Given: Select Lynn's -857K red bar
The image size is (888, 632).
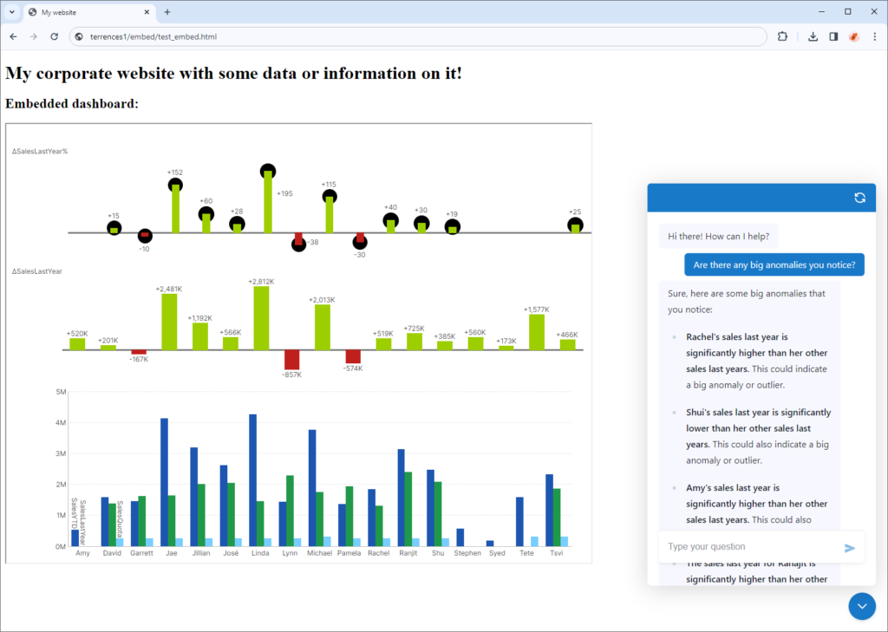Looking at the screenshot, I should [291, 360].
